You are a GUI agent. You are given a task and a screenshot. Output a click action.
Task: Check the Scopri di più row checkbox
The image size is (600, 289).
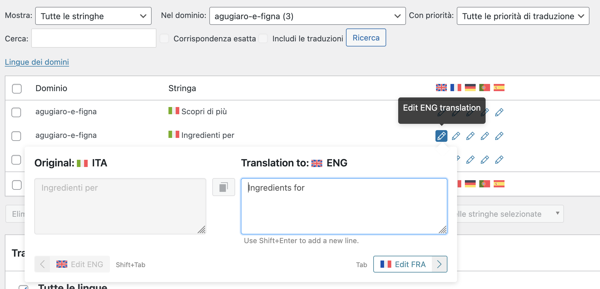click(x=16, y=112)
